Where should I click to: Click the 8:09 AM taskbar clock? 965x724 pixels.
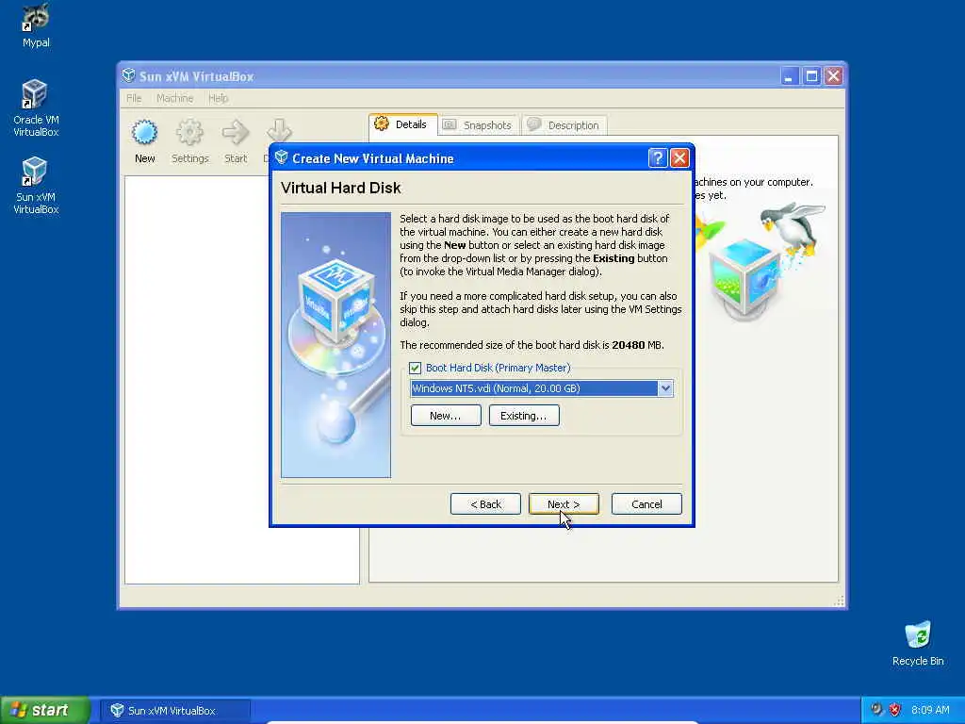click(930, 710)
